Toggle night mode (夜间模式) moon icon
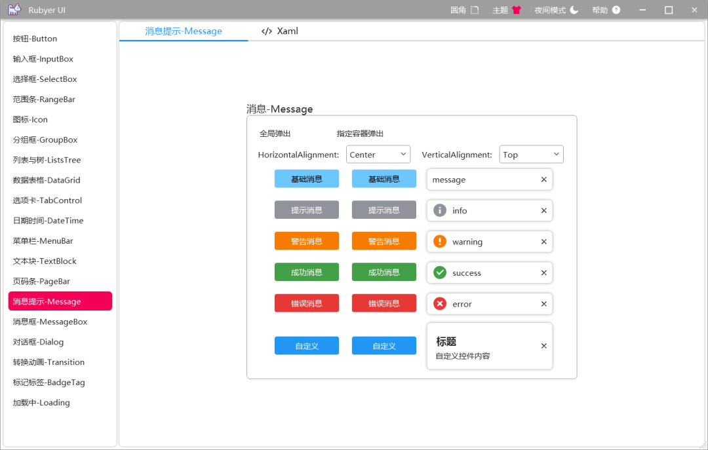The width and height of the screenshot is (708, 450). click(574, 10)
